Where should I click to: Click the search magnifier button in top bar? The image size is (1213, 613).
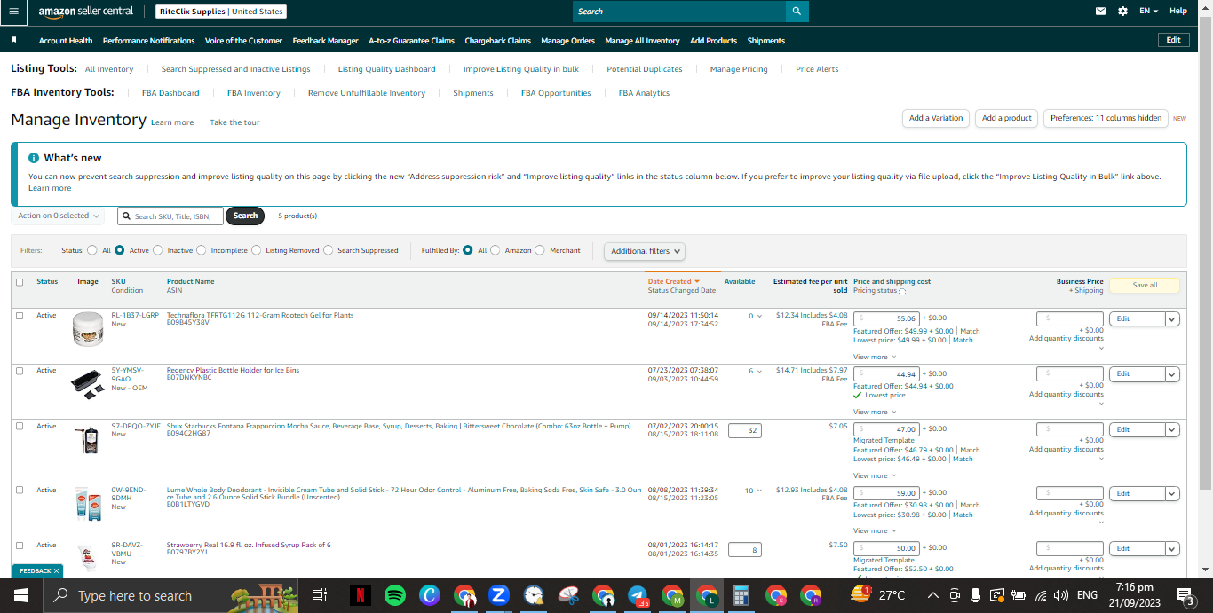click(797, 12)
